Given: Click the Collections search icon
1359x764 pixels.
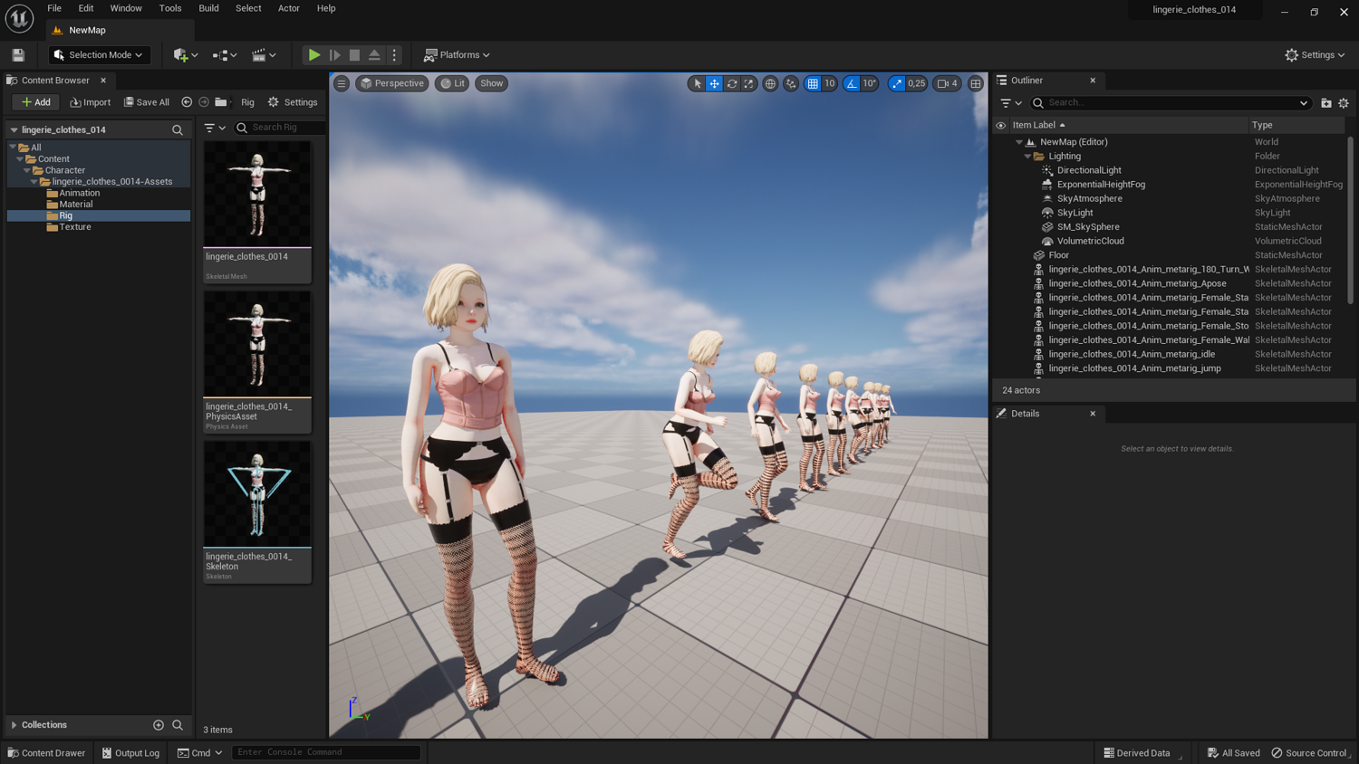Looking at the screenshot, I should 178,725.
